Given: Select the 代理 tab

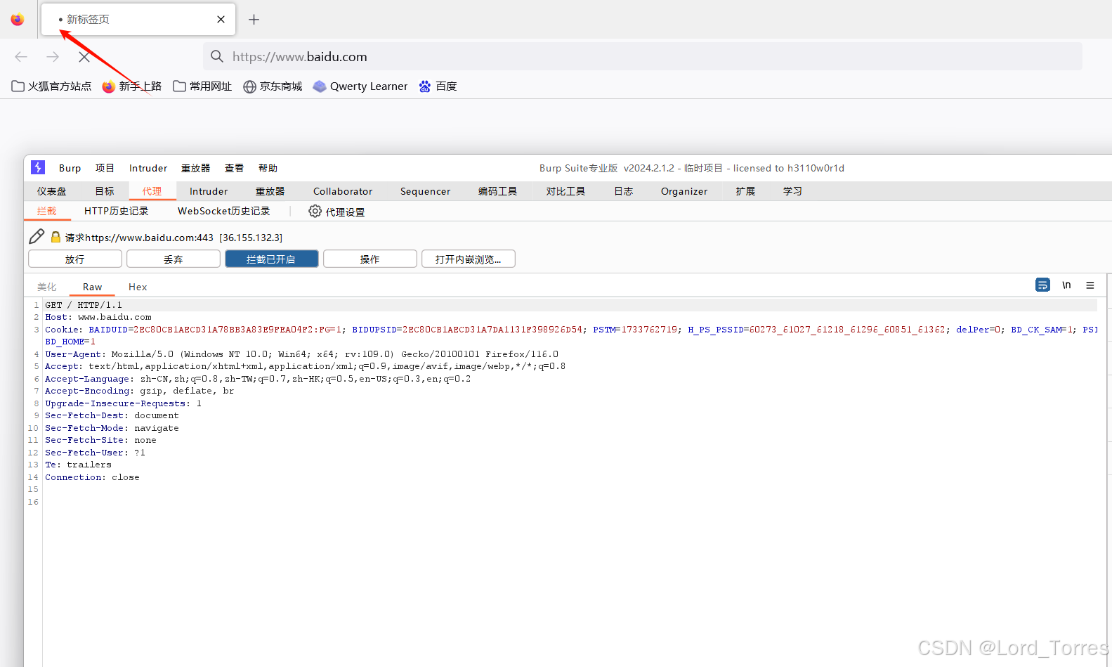Looking at the screenshot, I should click(152, 191).
